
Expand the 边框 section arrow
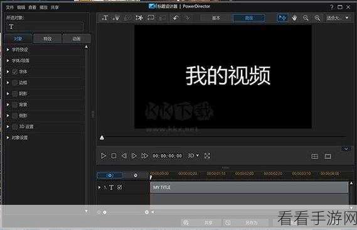8,83
